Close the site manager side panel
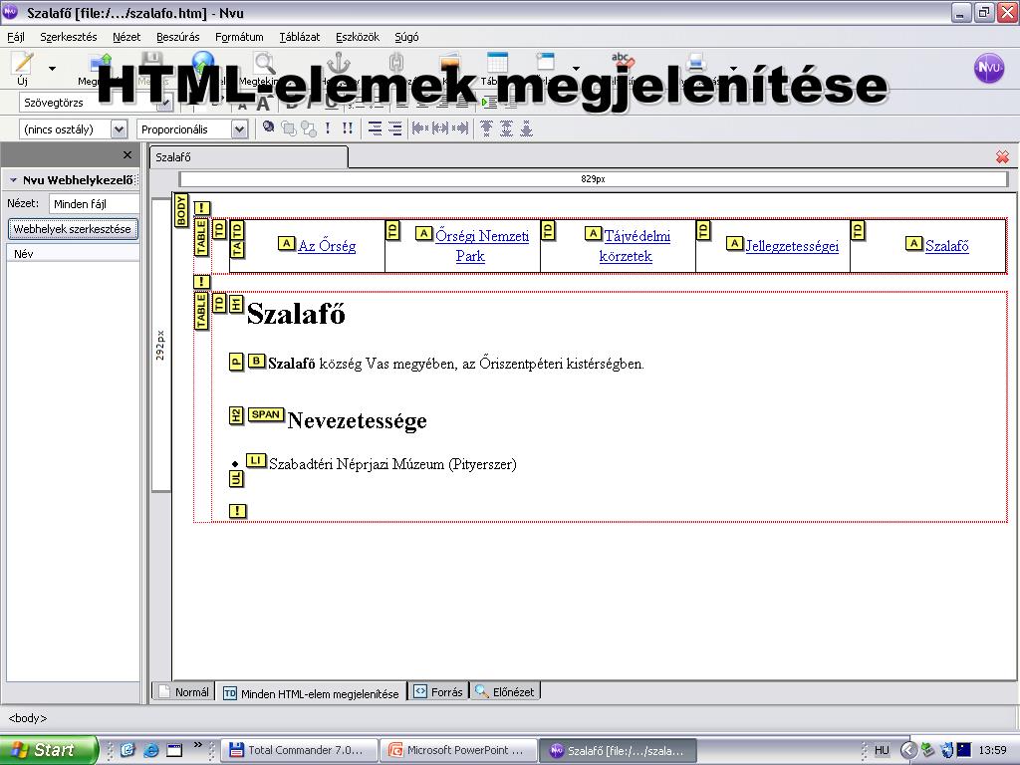Screen dimensions: 1020x765 [127, 154]
